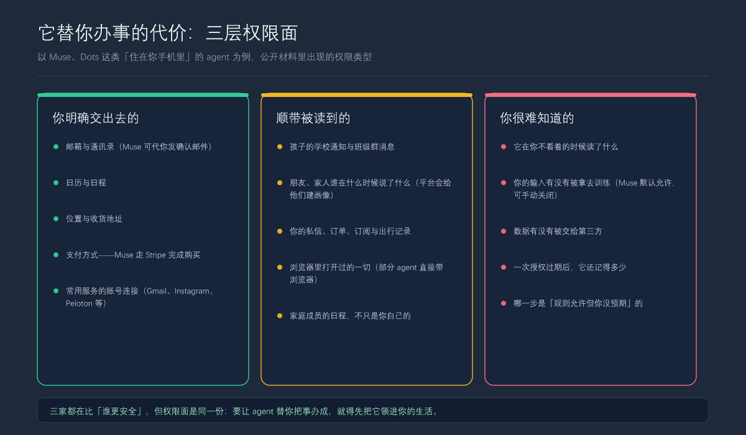Click the footer sentence 三家都在比「谁更安全」
Viewport: 746px width, 435px height.
pyautogui.click(x=244, y=411)
